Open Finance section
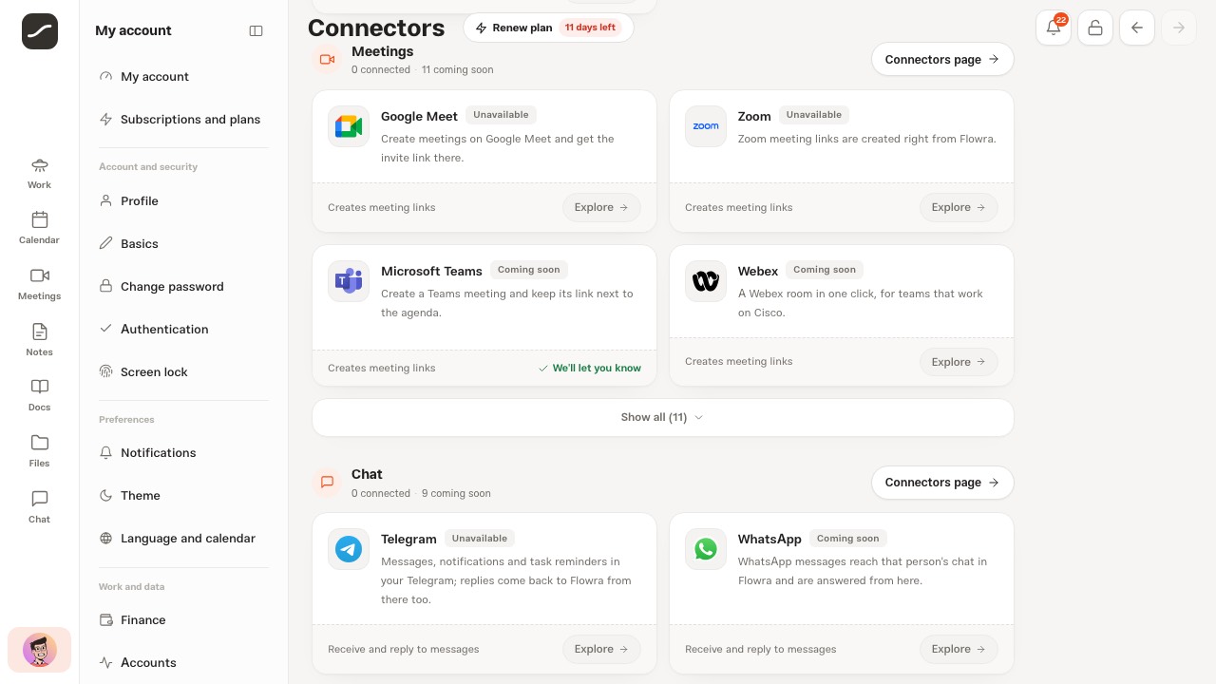This screenshot has width=1216, height=684. click(x=183, y=620)
